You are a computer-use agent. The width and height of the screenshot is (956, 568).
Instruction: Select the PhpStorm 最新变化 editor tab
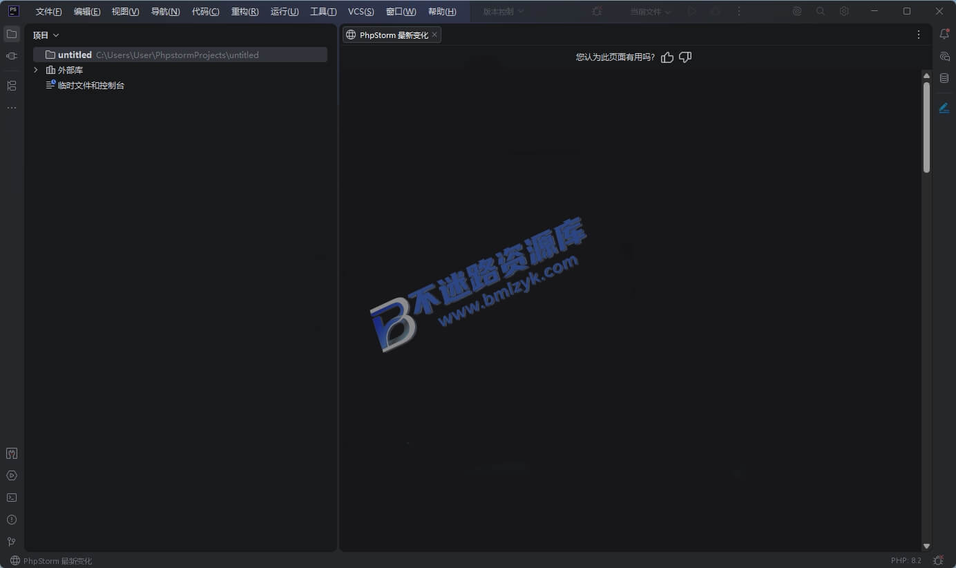(392, 35)
